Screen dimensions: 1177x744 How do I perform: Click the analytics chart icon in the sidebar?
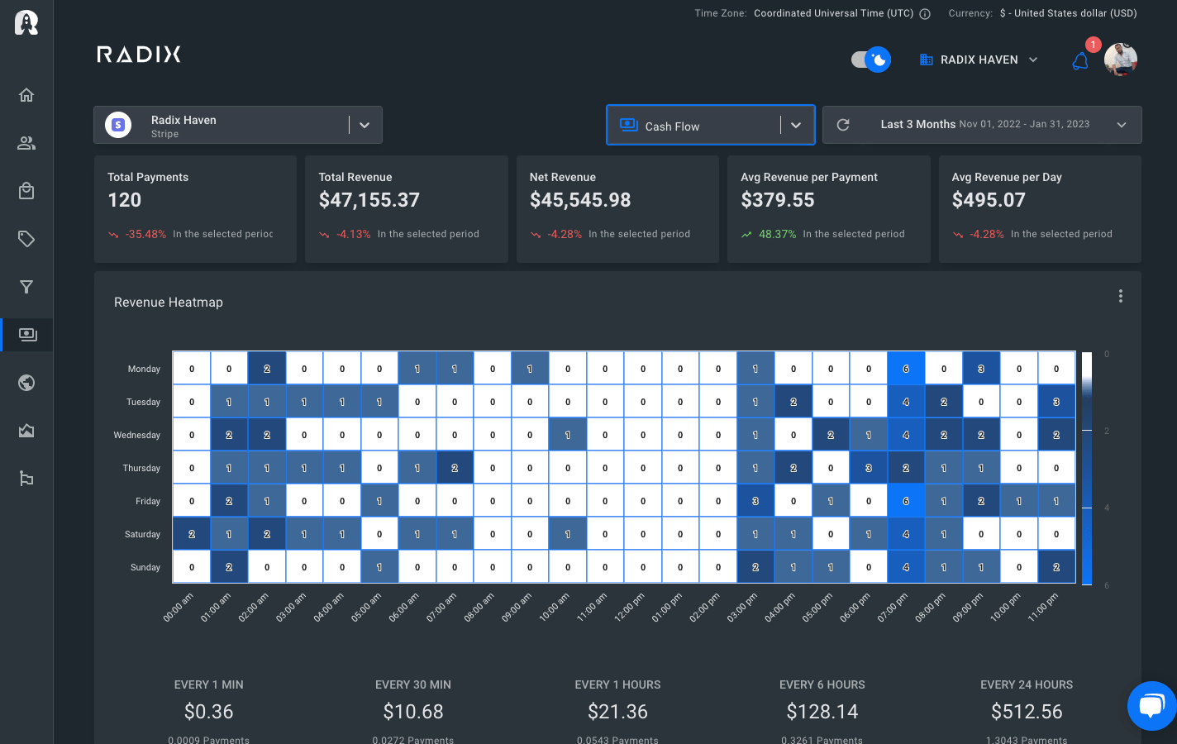(26, 431)
